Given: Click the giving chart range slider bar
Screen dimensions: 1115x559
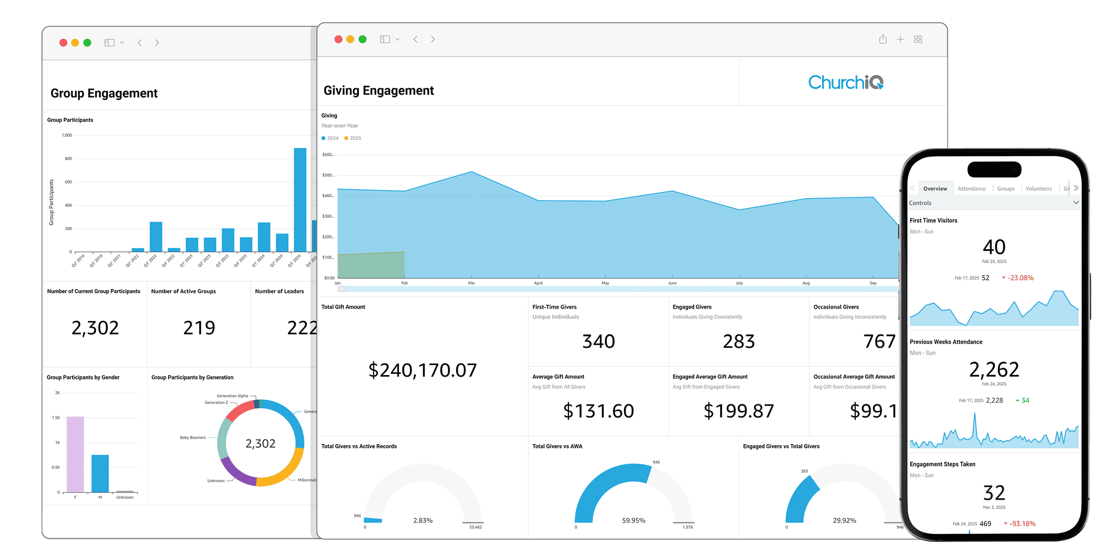Looking at the screenshot, I should click(x=618, y=289).
